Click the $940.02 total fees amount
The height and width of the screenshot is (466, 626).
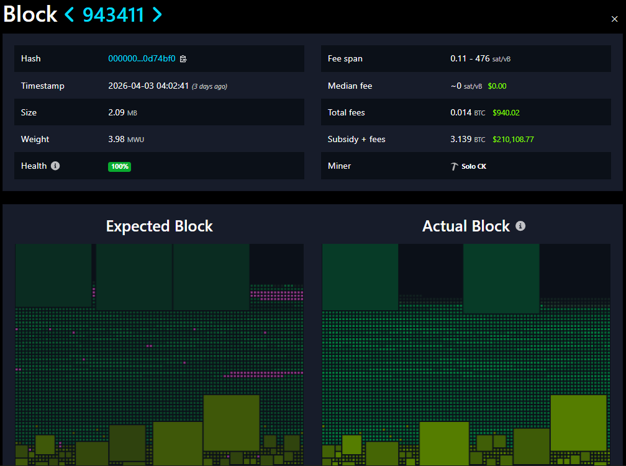pos(506,113)
